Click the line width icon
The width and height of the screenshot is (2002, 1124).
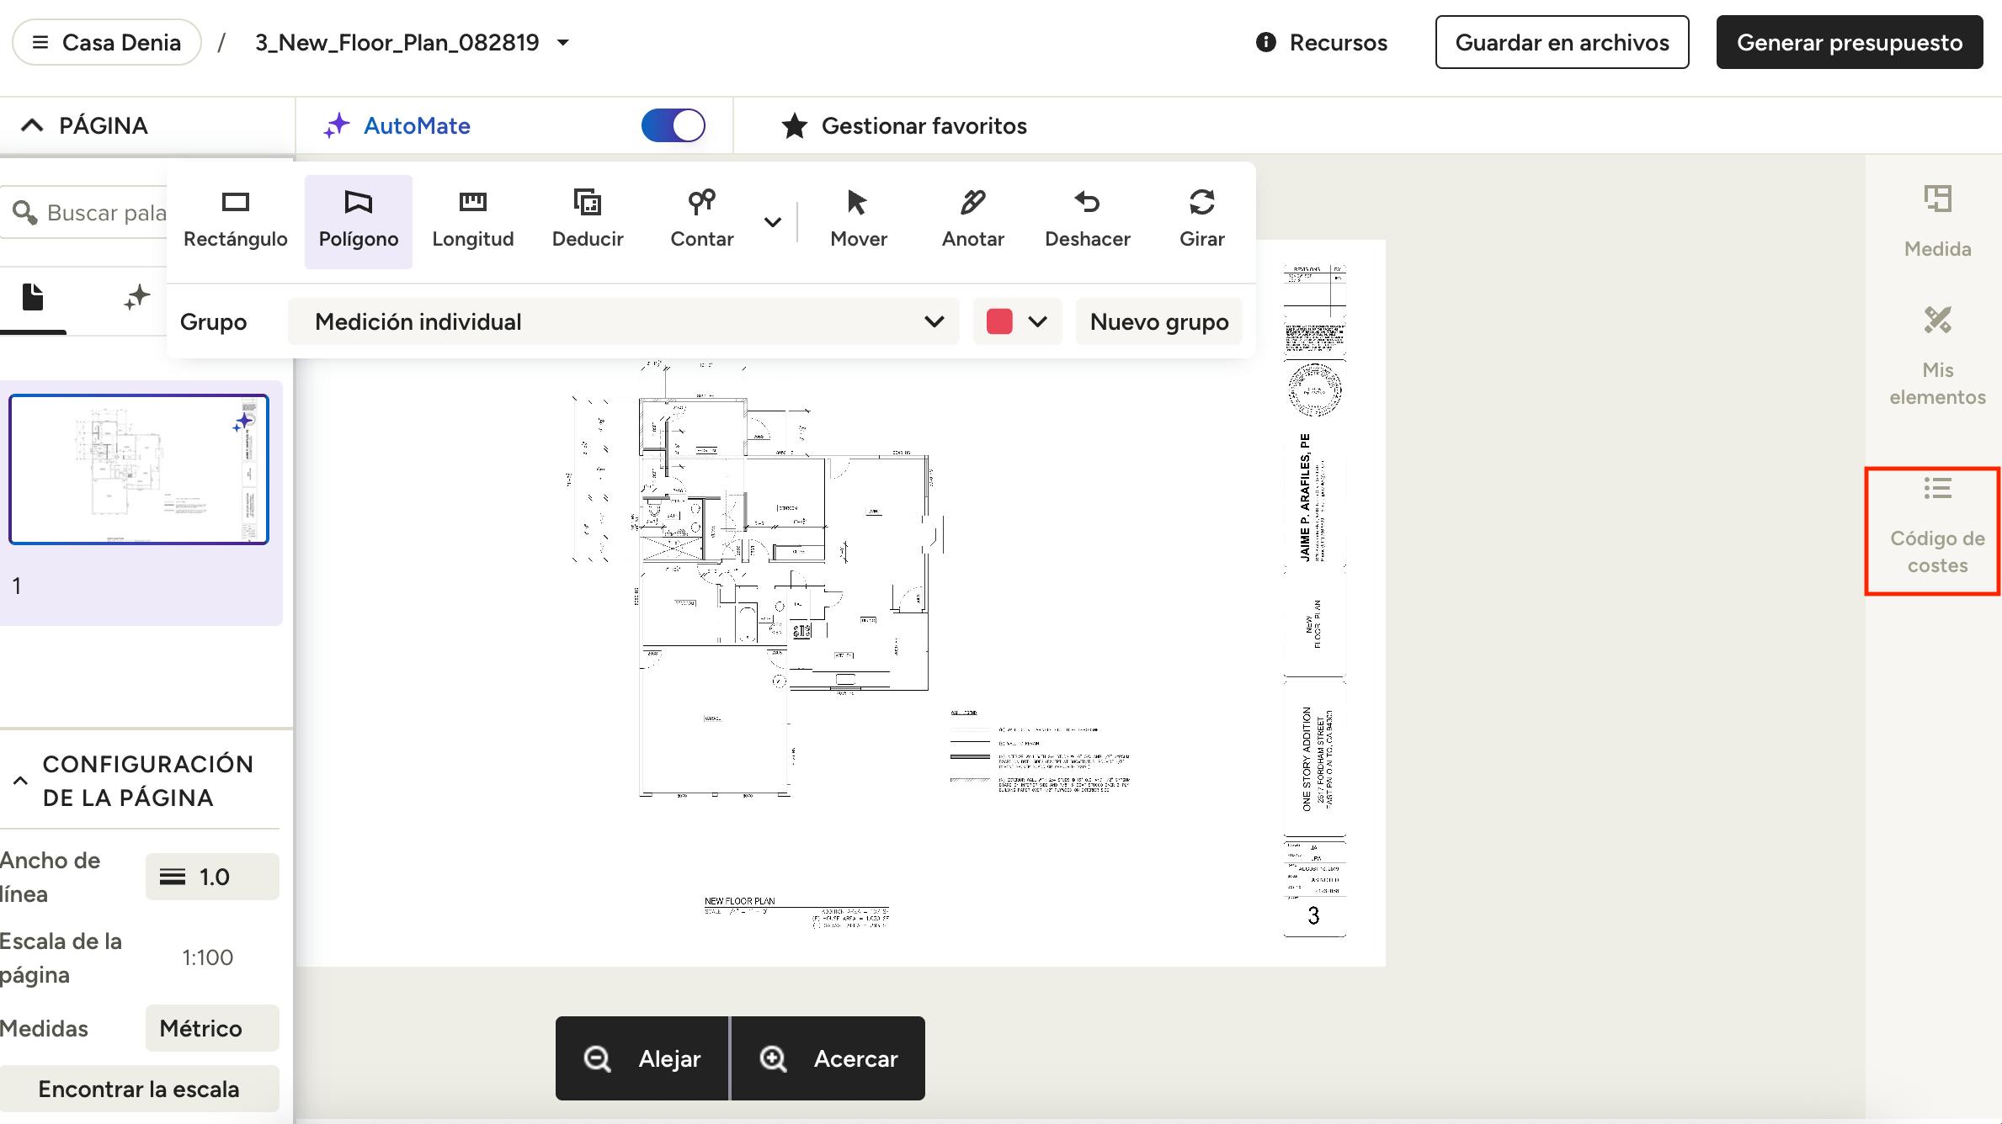click(173, 877)
